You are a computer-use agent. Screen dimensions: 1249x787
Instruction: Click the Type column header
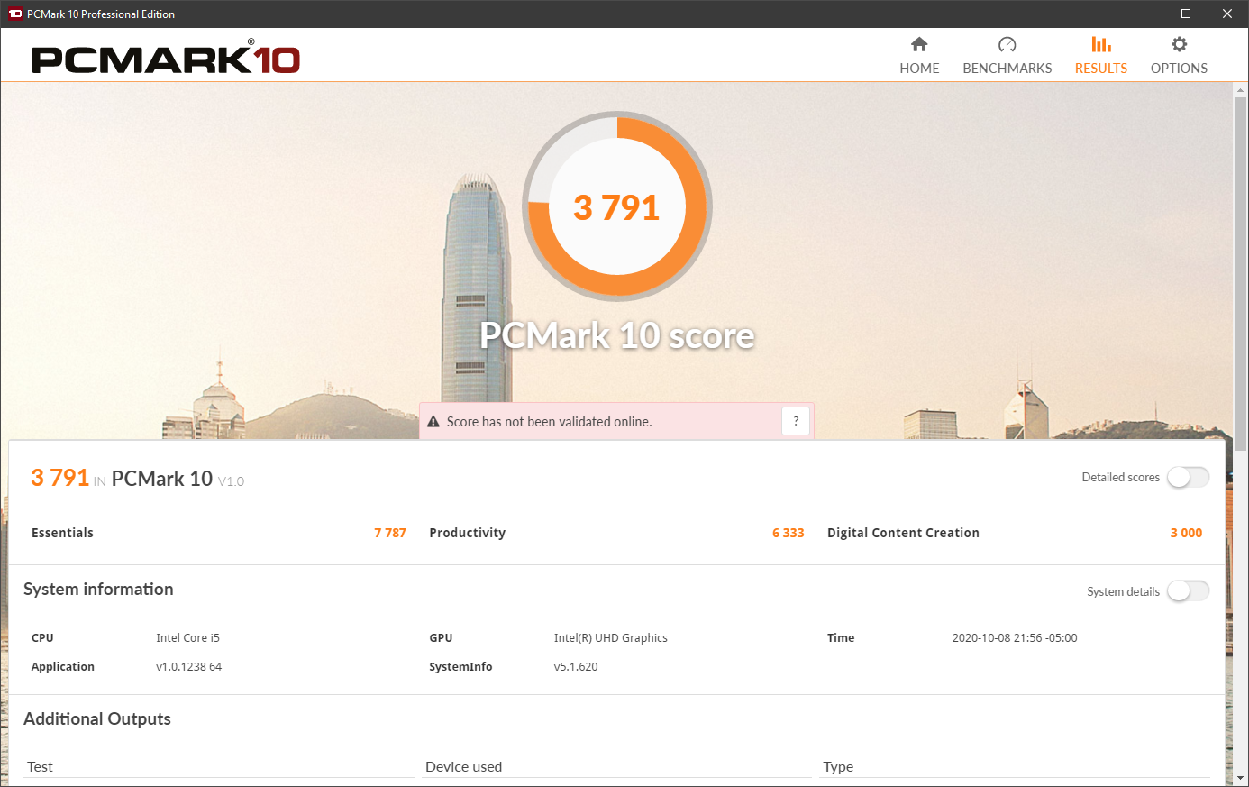838,767
